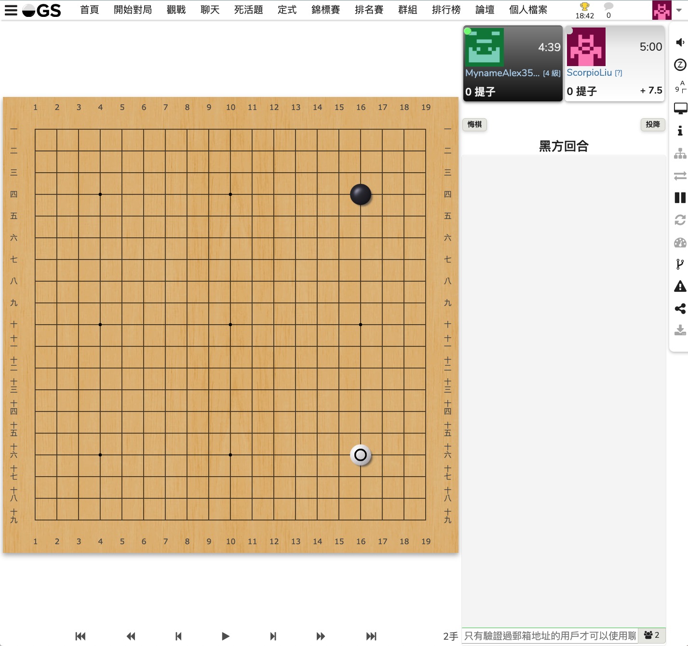
Task: Click the two-arrows exchange icon
Action: tap(680, 176)
